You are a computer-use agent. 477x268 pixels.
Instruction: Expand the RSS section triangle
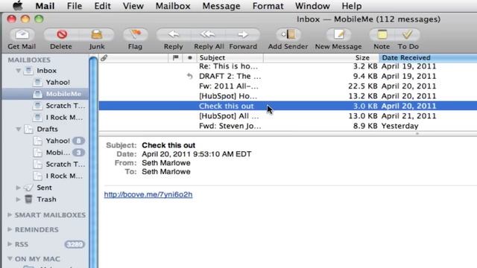(x=10, y=244)
